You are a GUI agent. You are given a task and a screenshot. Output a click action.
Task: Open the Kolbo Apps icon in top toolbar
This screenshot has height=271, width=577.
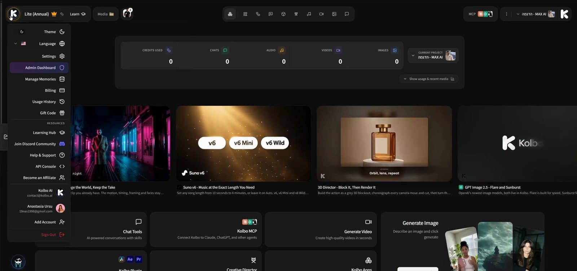click(x=230, y=14)
